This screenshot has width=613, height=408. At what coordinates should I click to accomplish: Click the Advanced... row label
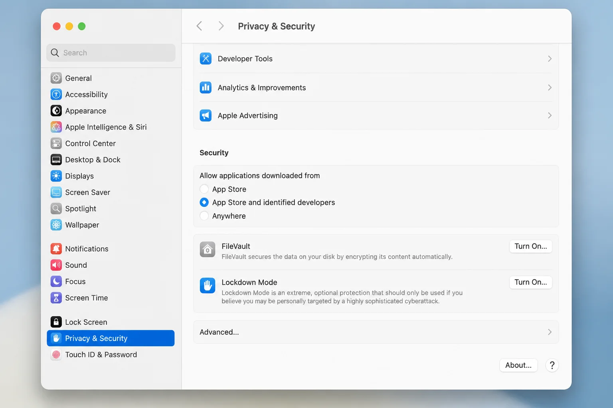coord(219,332)
